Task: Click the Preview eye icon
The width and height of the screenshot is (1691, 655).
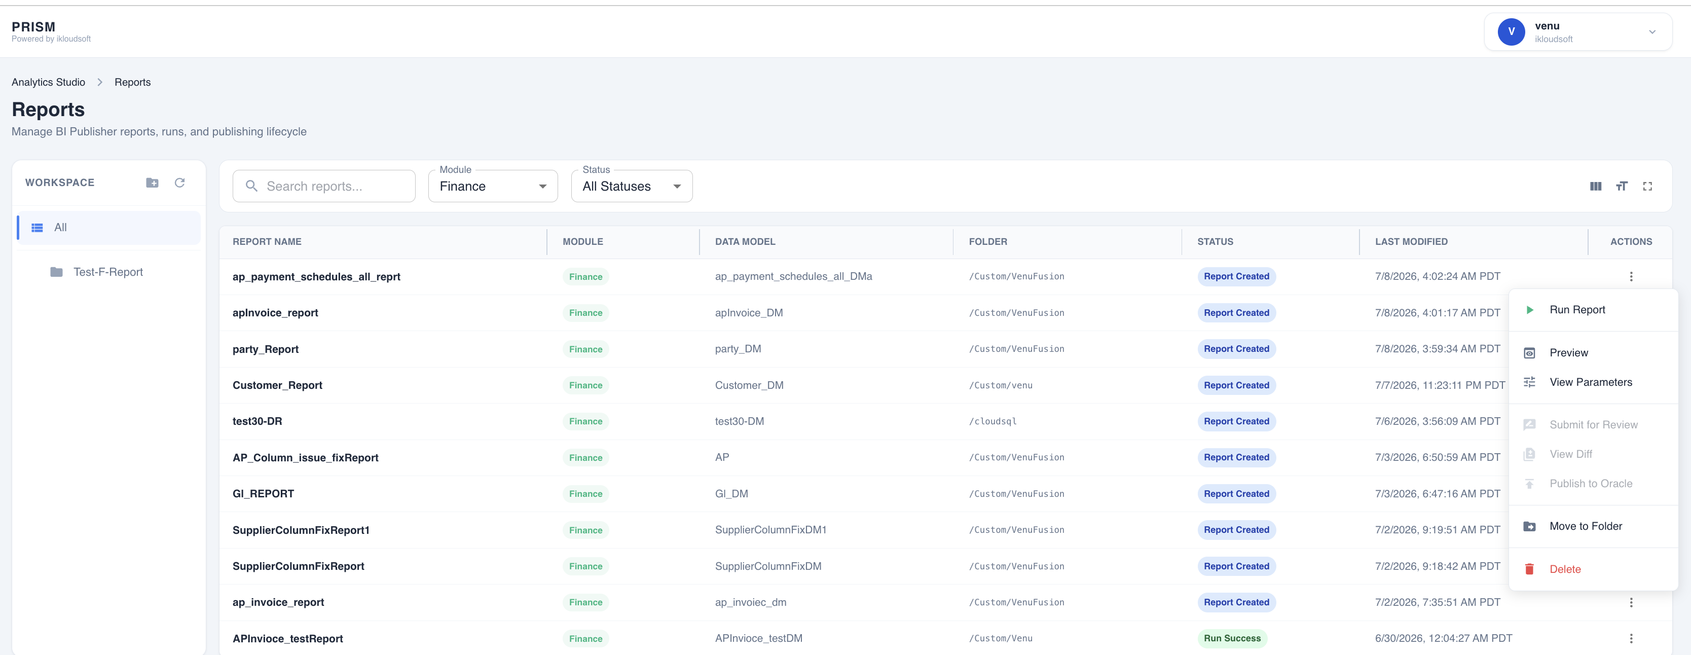Action: 1529,353
